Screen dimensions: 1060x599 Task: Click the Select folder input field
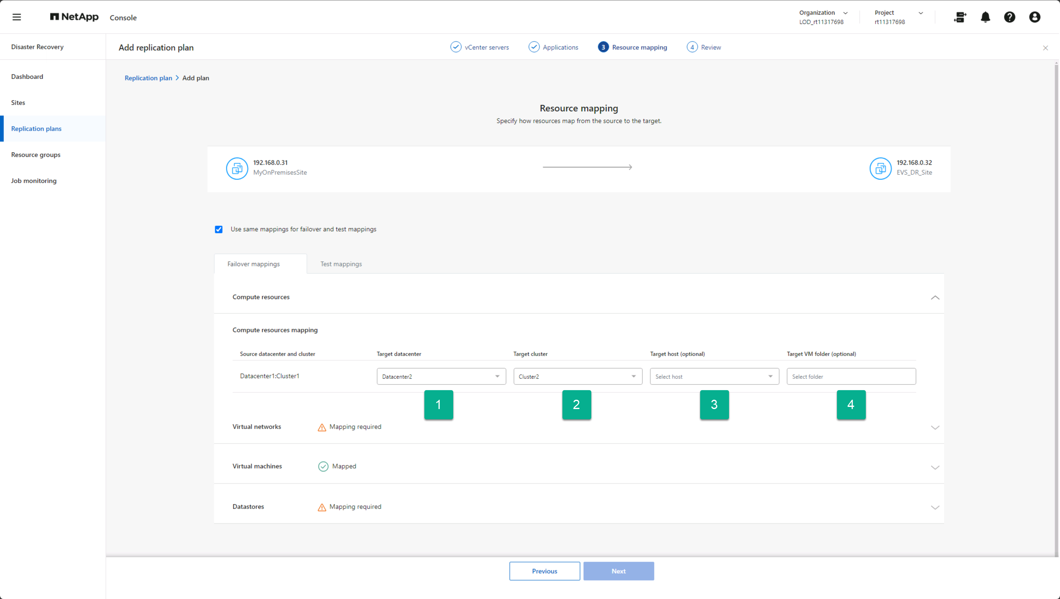pyautogui.click(x=851, y=377)
